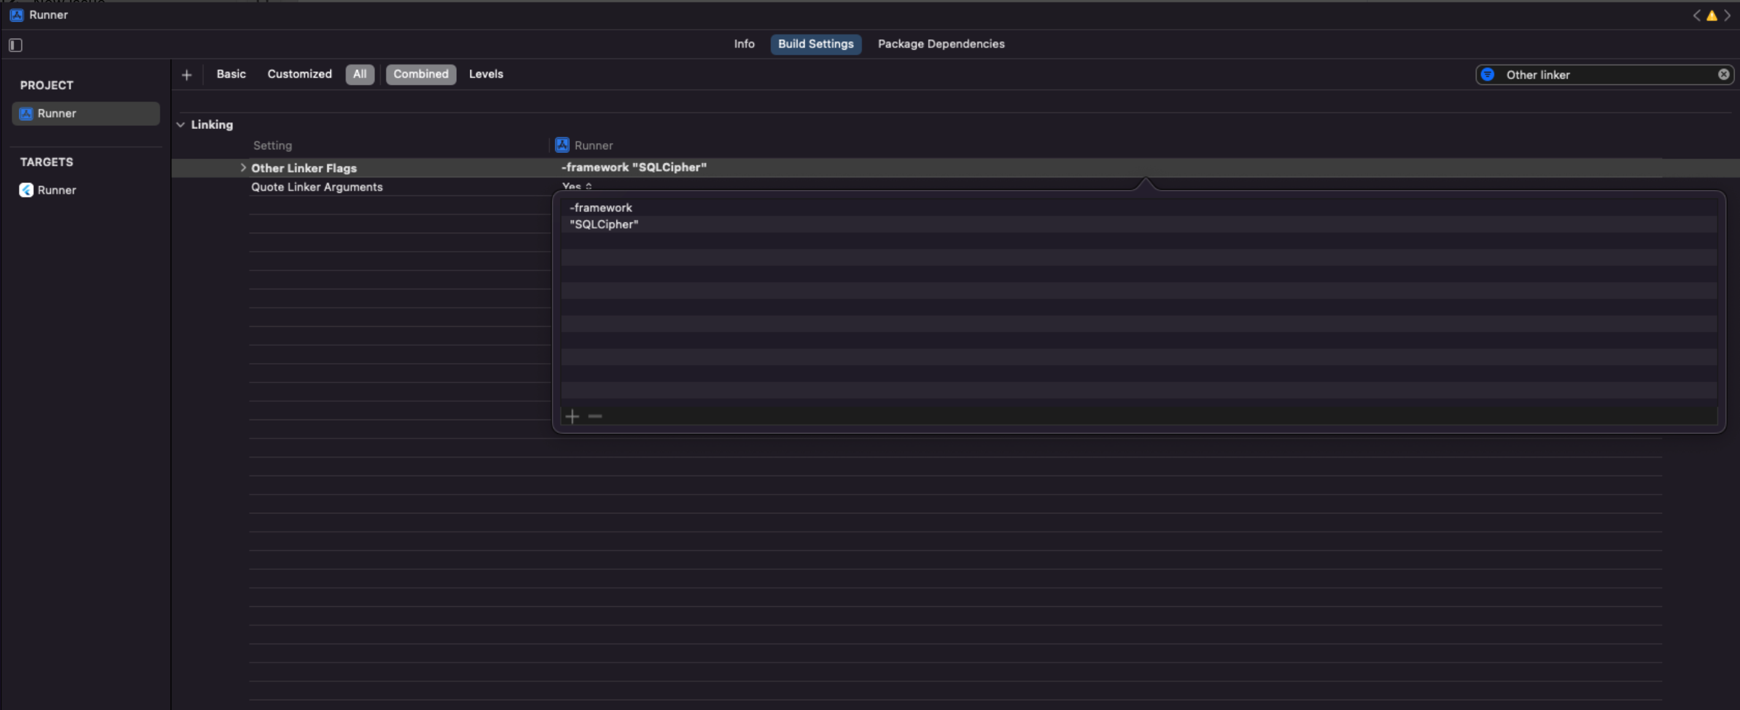Click the yellow warning triangle icon
The height and width of the screenshot is (710, 1740).
click(x=1712, y=15)
